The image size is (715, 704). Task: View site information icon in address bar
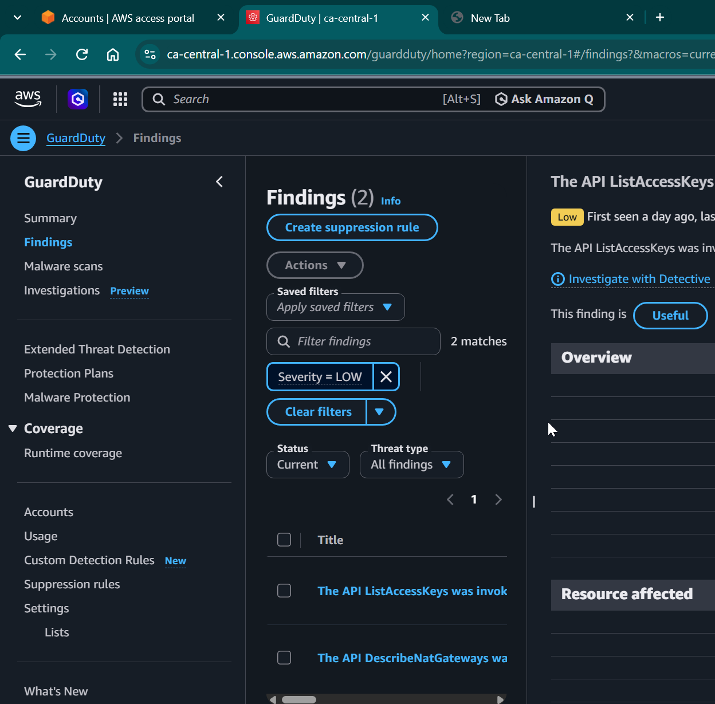(150, 54)
